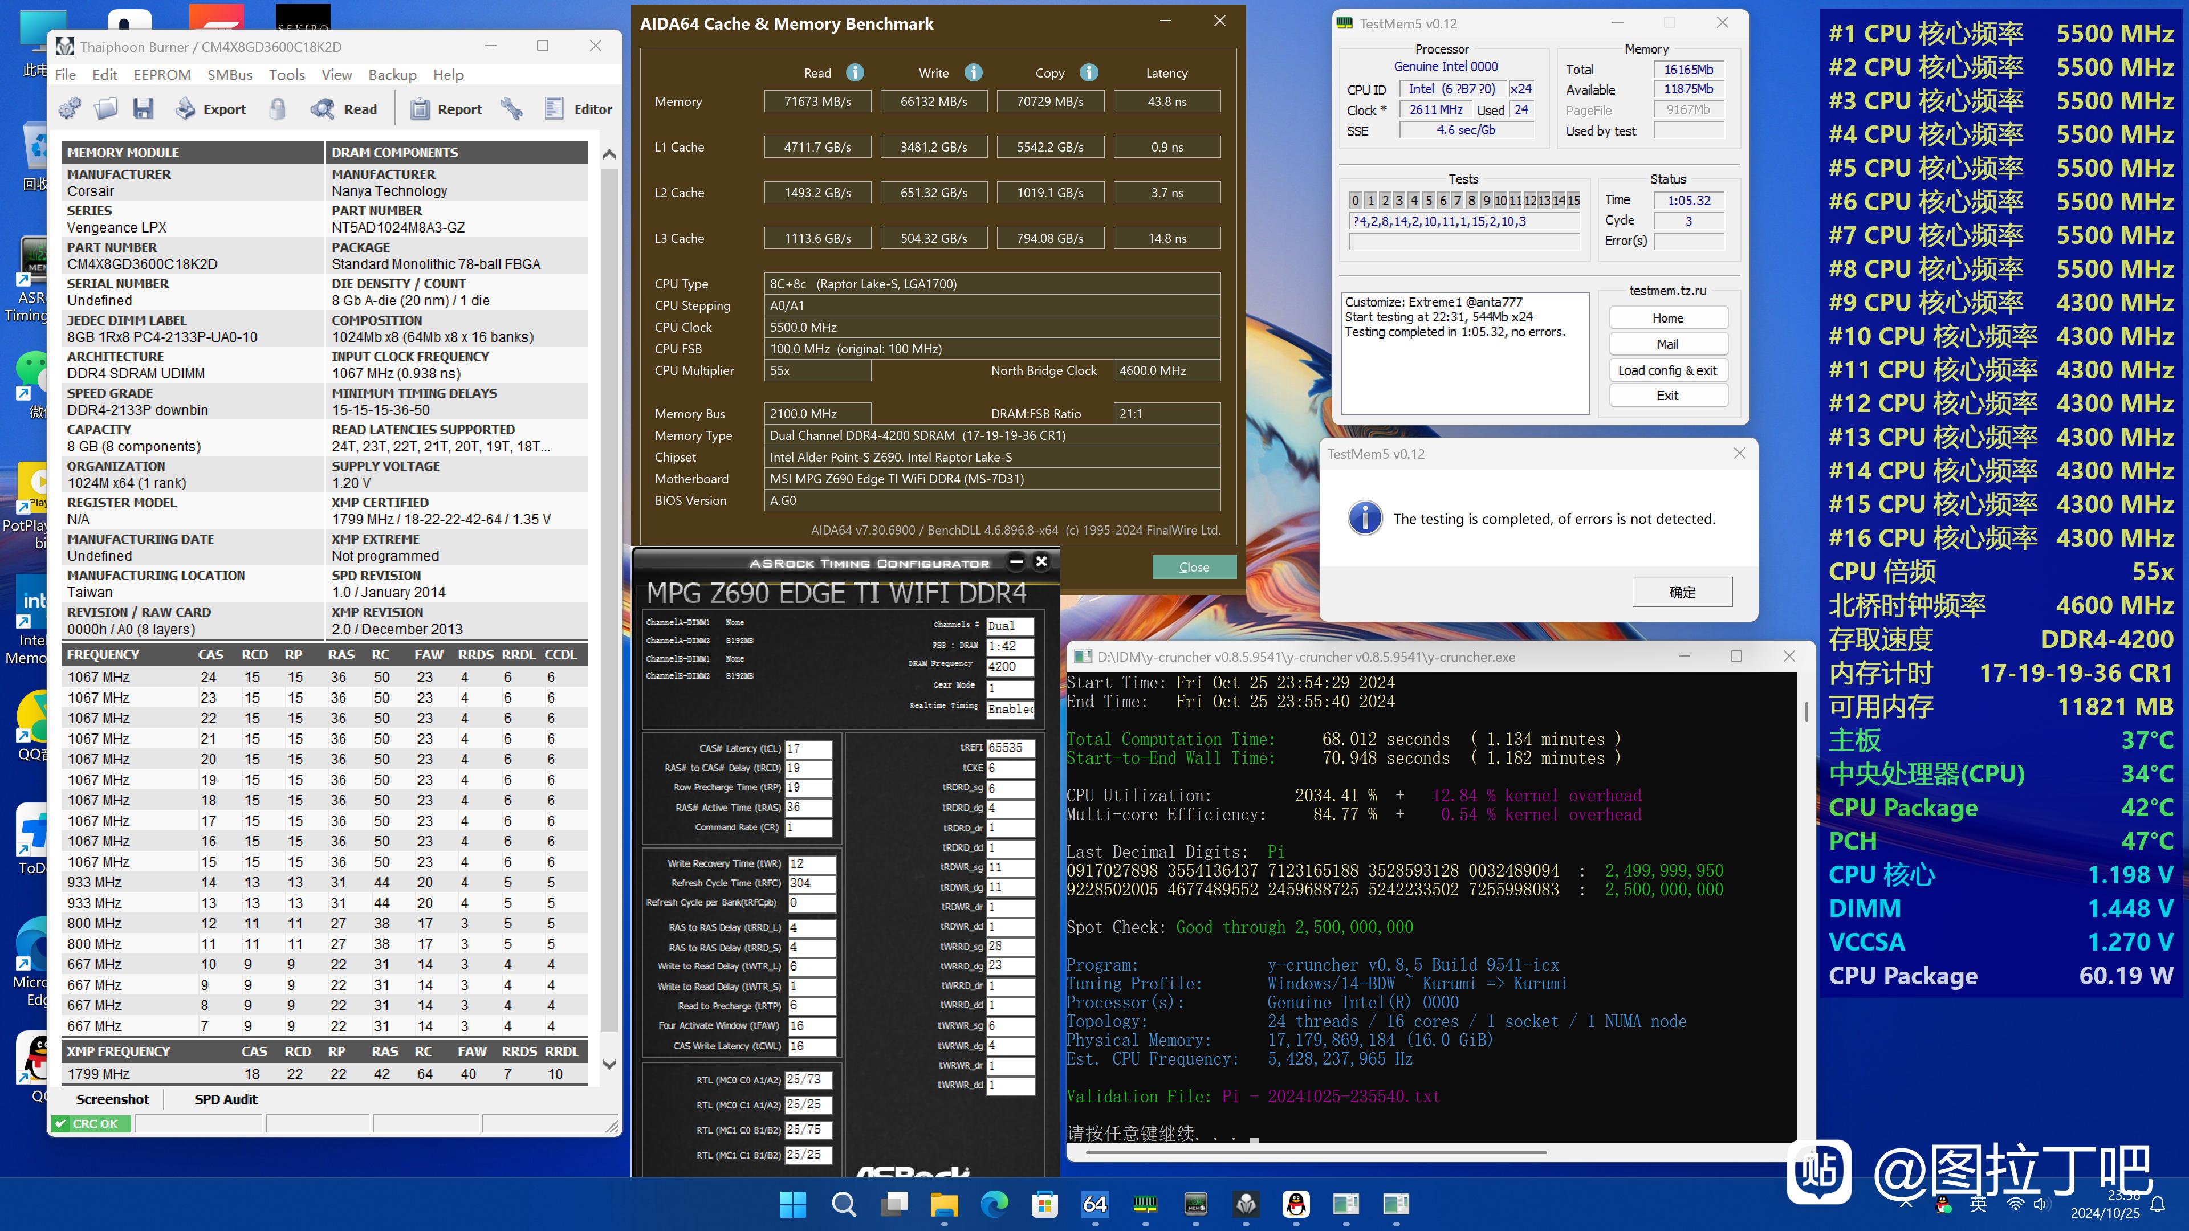Click the Memory Read 71673 MB/s result box

point(817,101)
